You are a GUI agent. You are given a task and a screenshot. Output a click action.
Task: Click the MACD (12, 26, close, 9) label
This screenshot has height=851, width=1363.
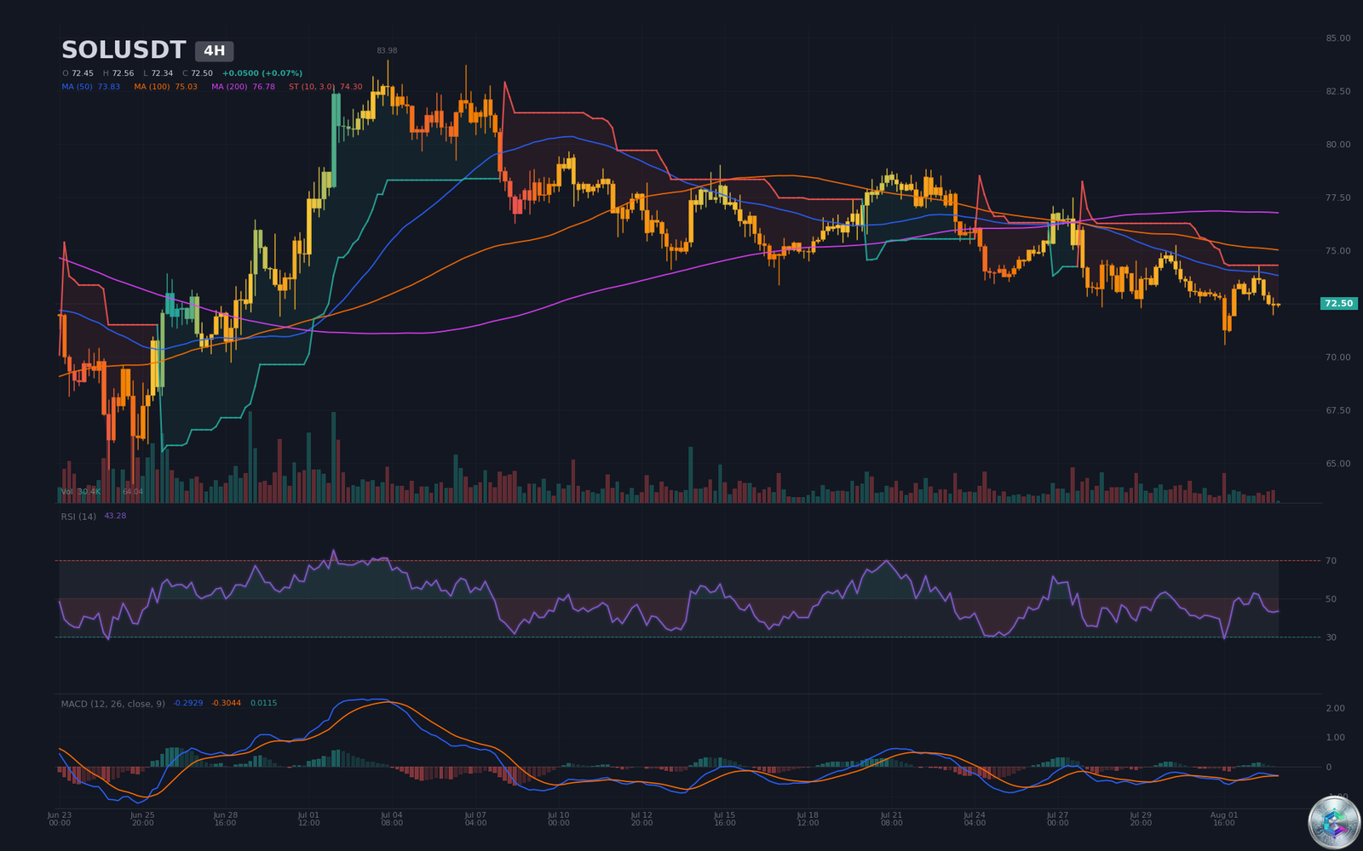(113, 704)
